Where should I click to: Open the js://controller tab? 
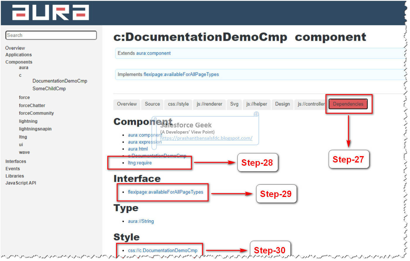[x=311, y=104]
